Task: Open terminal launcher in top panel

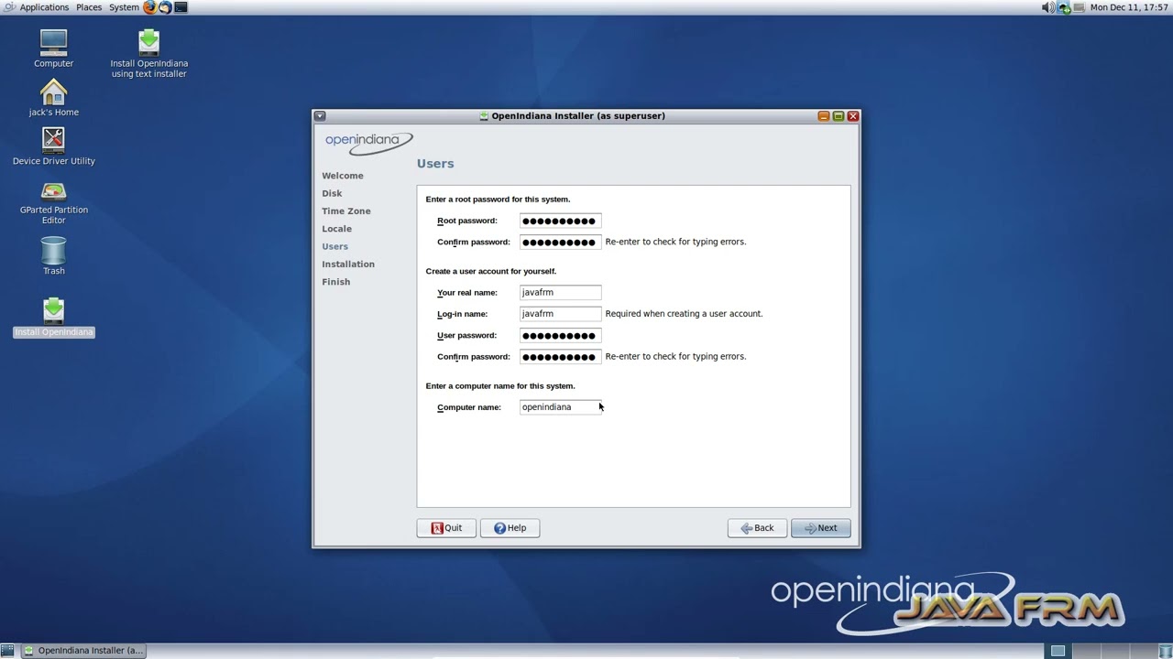Action: [181, 7]
